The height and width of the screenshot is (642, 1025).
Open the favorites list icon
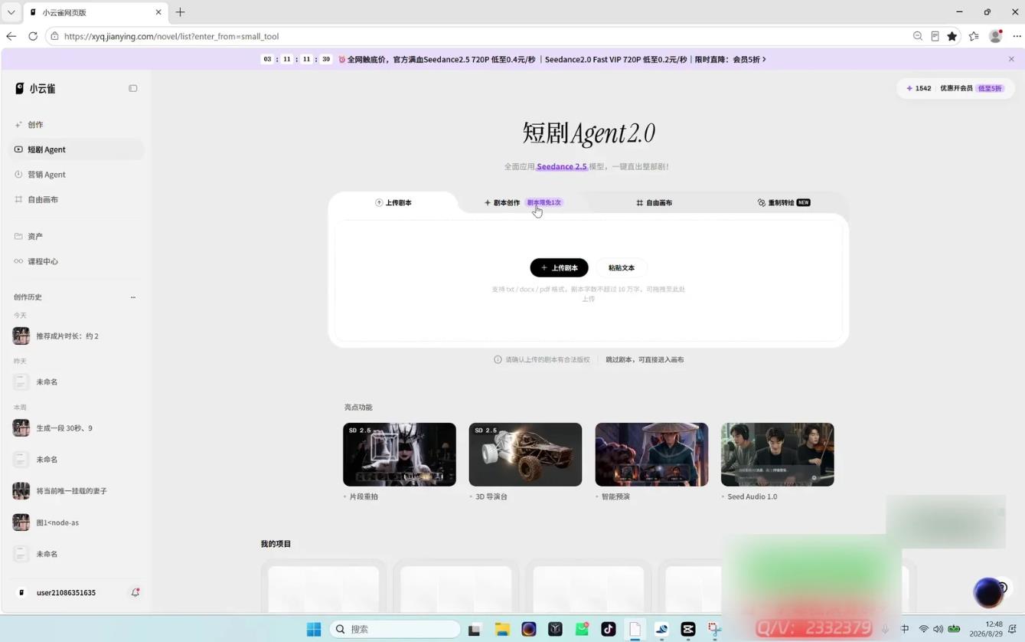click(x=974, y=36)
